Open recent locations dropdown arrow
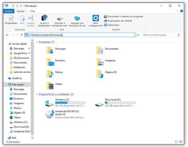Image resolution: width=188 pixels, height=147 pixels. point(17,35)
